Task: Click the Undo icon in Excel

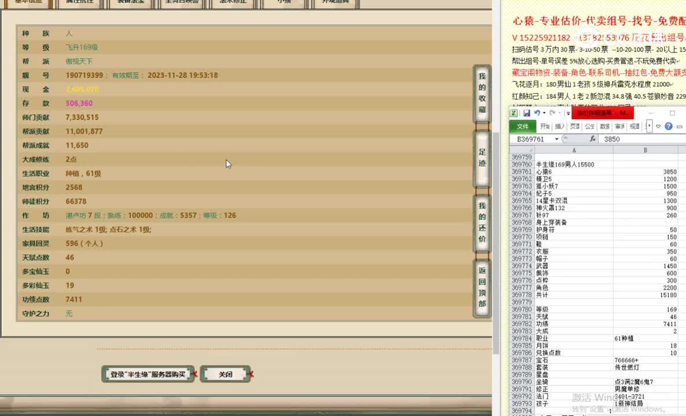Action: pyautogui.click(x=537, y=113)
